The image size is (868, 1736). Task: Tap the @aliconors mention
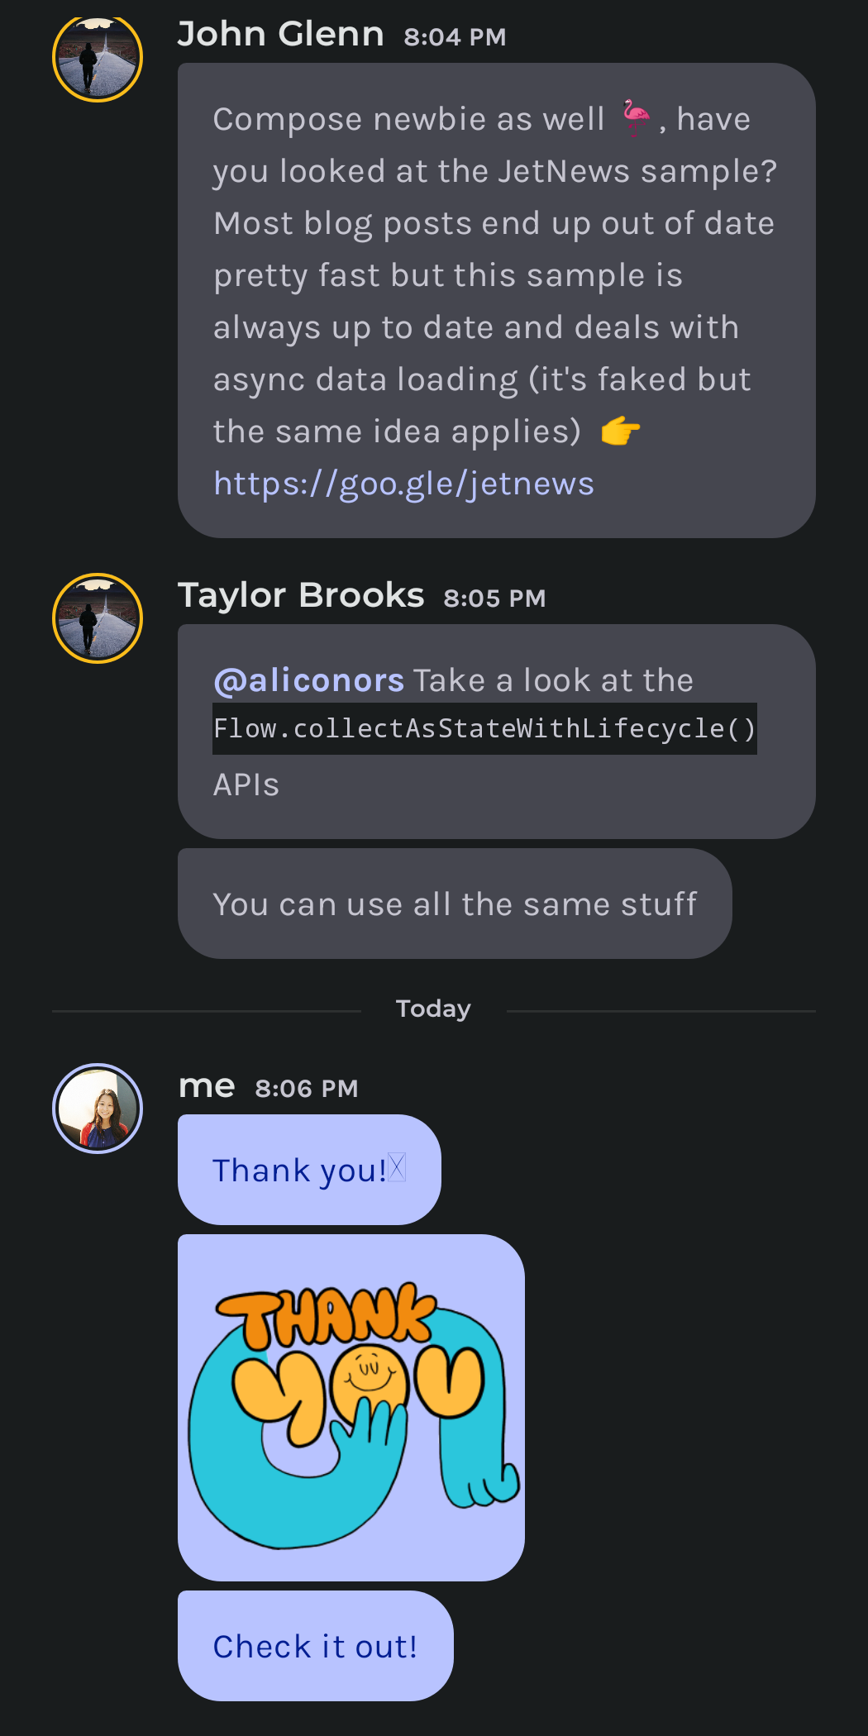pyautogui.click(x=308, y=680)
